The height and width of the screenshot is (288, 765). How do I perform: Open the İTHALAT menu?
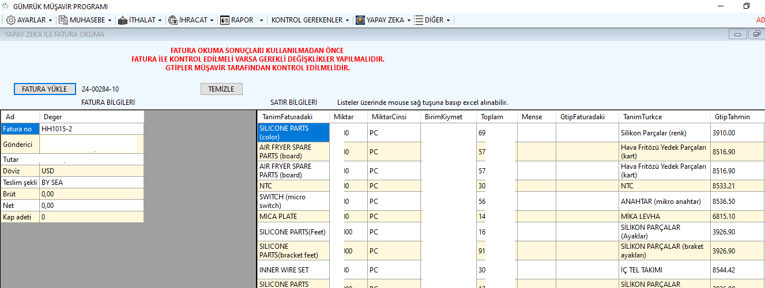140,20
